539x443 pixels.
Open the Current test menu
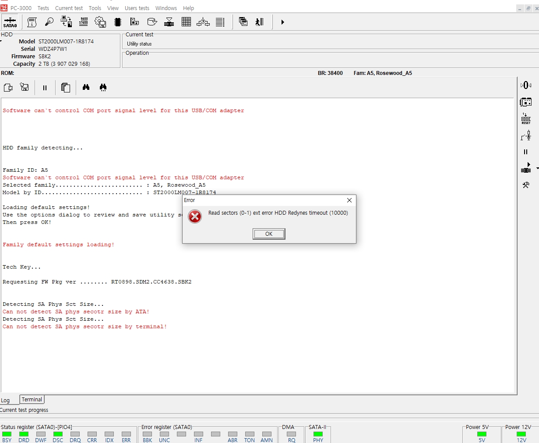69,8
